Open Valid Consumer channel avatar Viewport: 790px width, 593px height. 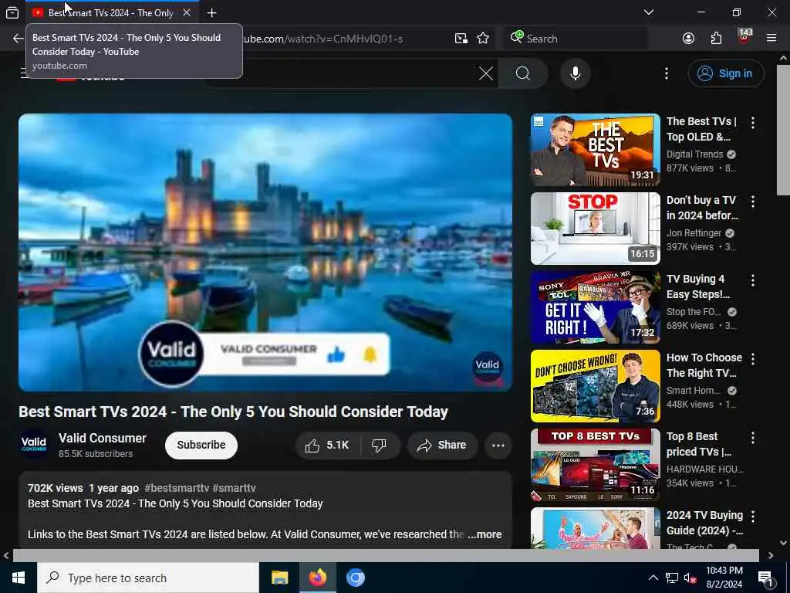click(34, 444)
